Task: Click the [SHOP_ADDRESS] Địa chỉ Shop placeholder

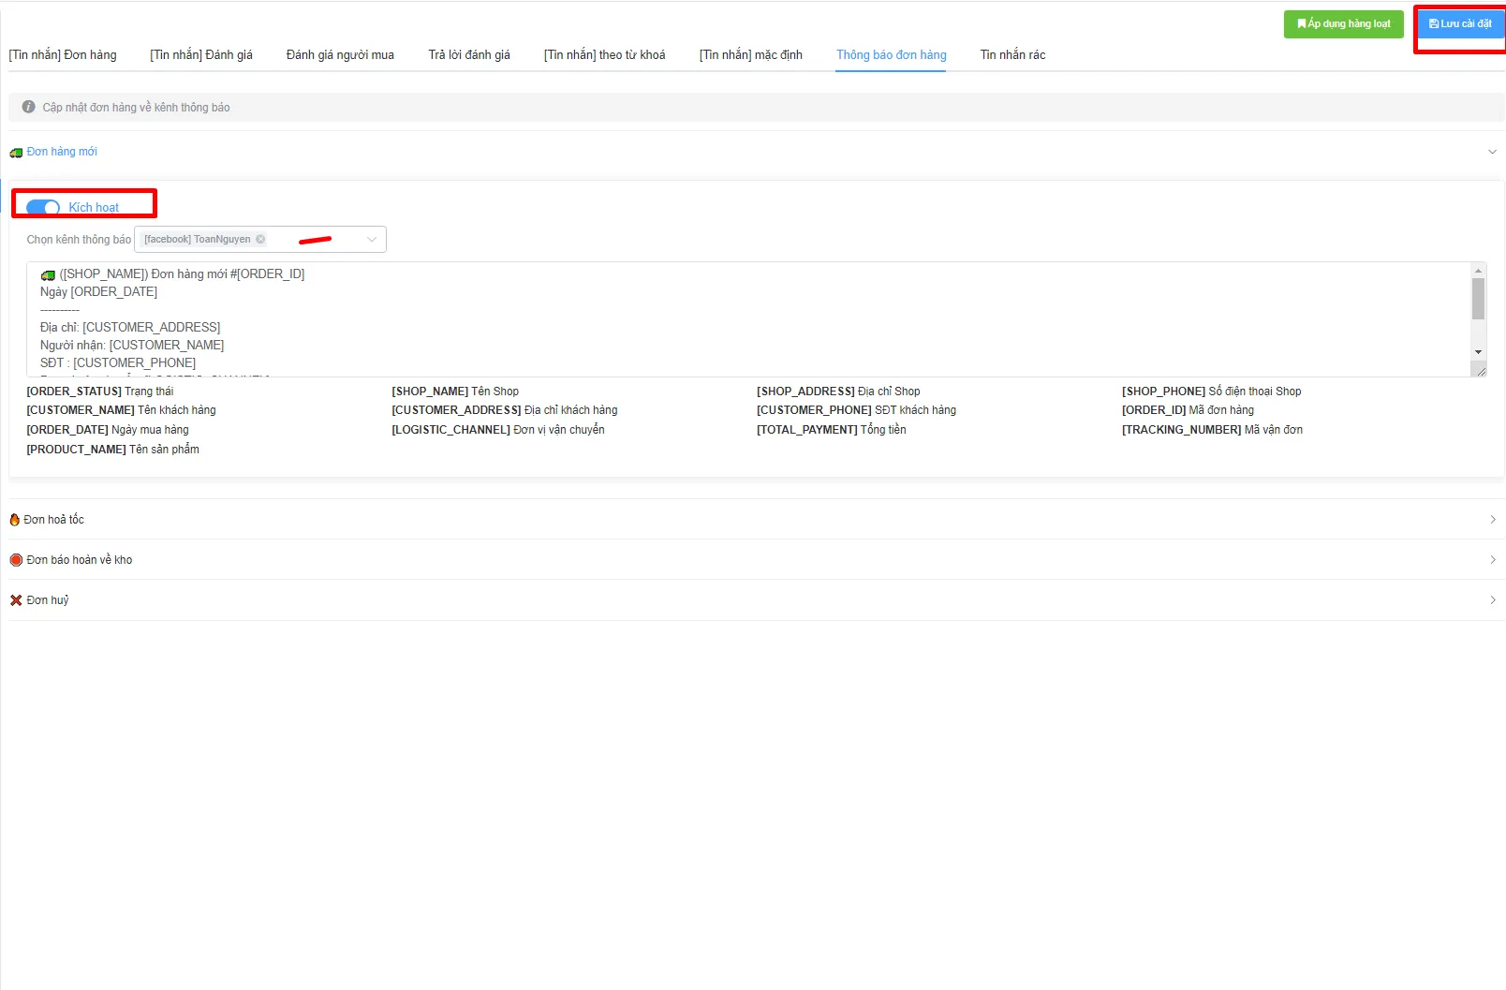Action: point(838,392)
